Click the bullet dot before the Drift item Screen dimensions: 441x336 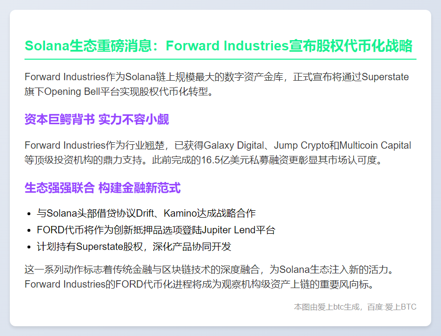[x=30, y=214]
